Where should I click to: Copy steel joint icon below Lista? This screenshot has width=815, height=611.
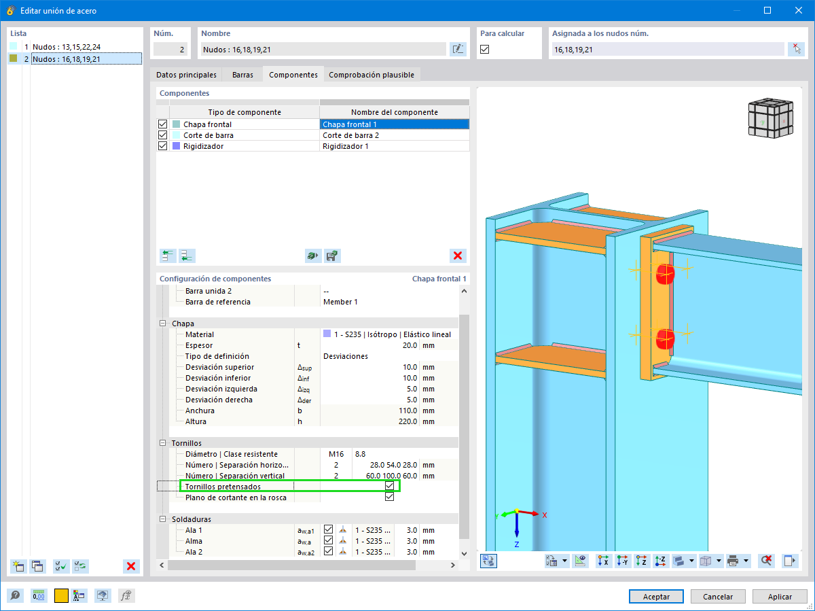tap(37, 565)
